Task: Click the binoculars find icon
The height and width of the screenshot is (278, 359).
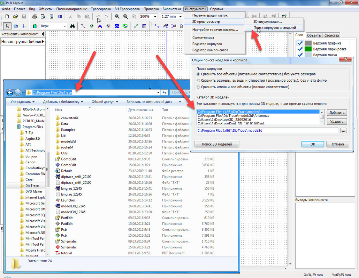Action: point(72,26)
